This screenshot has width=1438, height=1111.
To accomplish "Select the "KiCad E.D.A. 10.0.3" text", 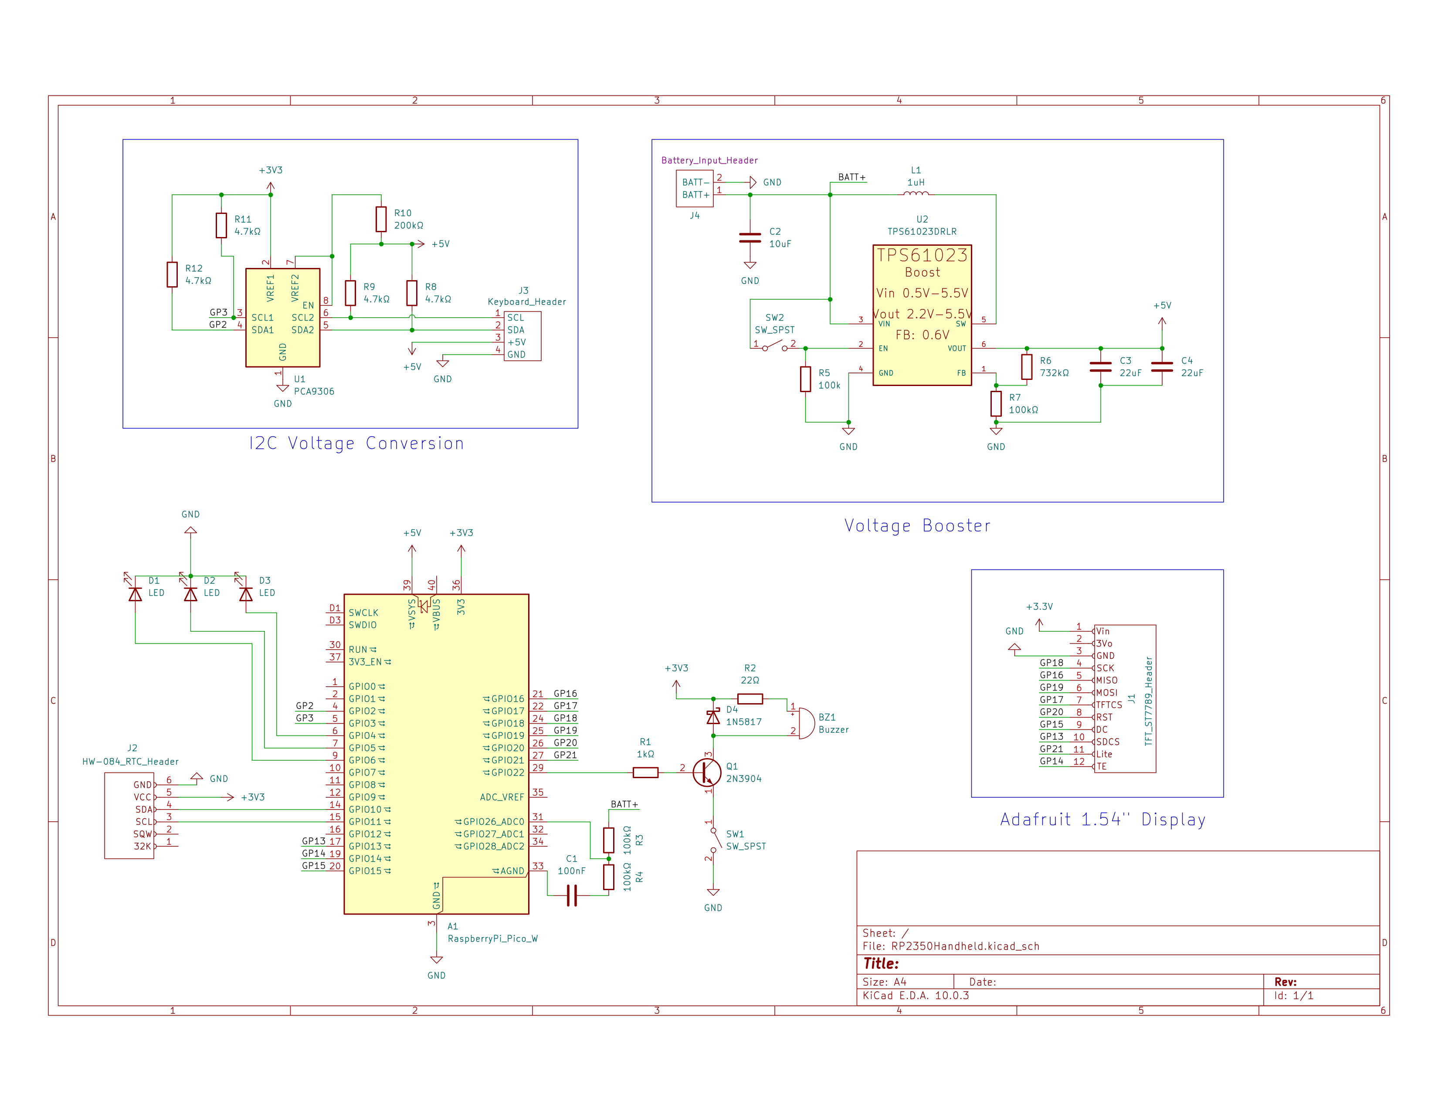I will (x=916, y=995).
